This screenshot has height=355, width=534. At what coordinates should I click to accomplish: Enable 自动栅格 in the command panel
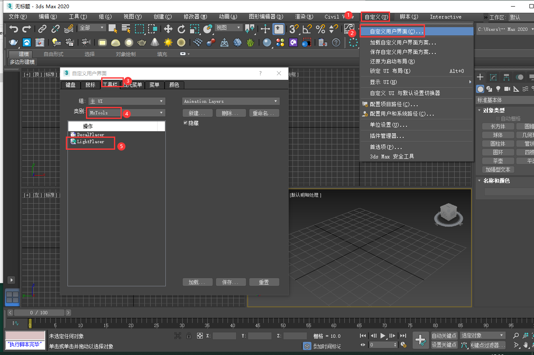pyautogui.click(x=496, y=118)
